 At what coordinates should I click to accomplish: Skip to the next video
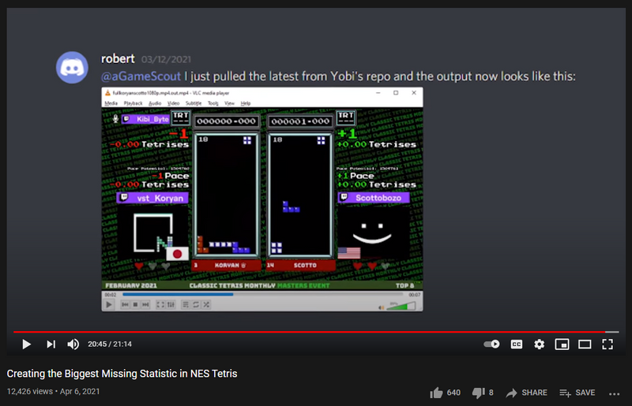[51, 344]
